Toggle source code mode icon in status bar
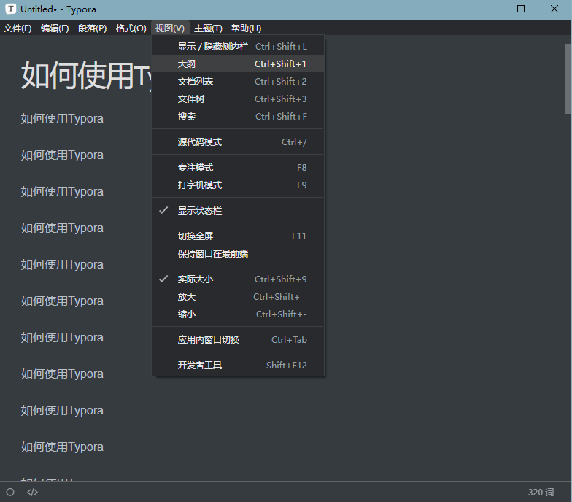Viewport: 572px width, 502px height. click(x=32, y=492)
